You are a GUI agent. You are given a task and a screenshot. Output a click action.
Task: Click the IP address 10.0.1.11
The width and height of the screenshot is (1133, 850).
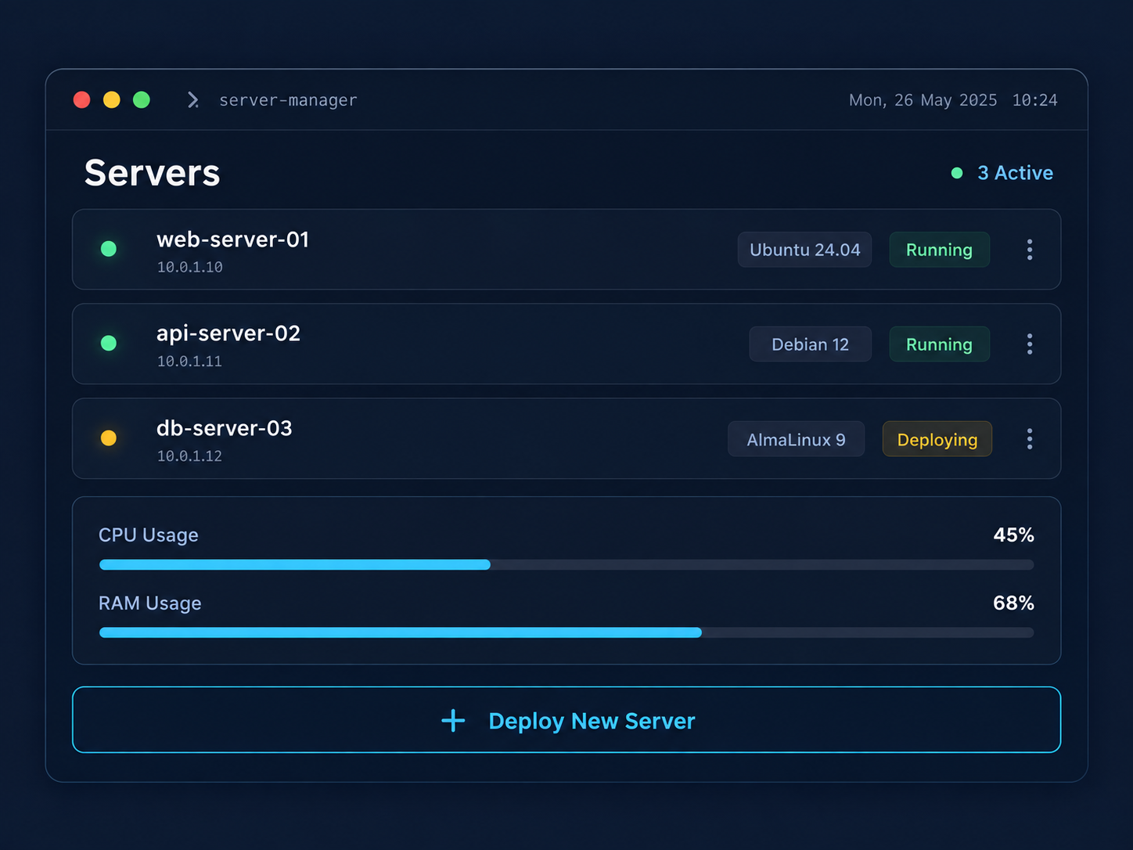(x=189, y=362)
